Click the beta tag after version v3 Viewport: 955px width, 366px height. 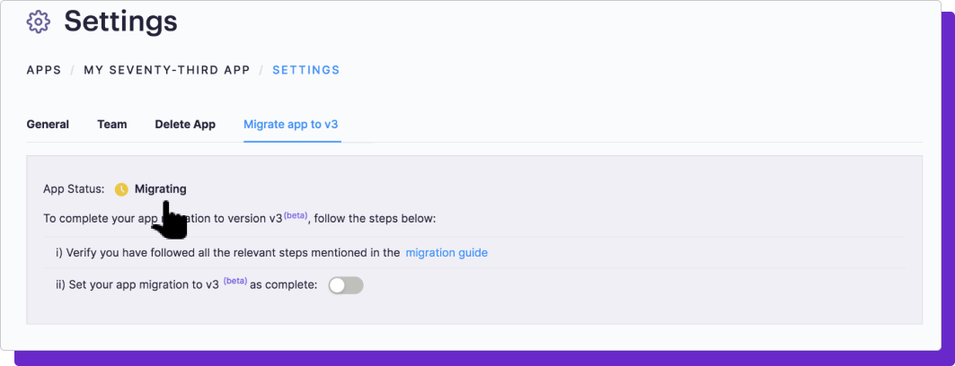click(296, 215)
